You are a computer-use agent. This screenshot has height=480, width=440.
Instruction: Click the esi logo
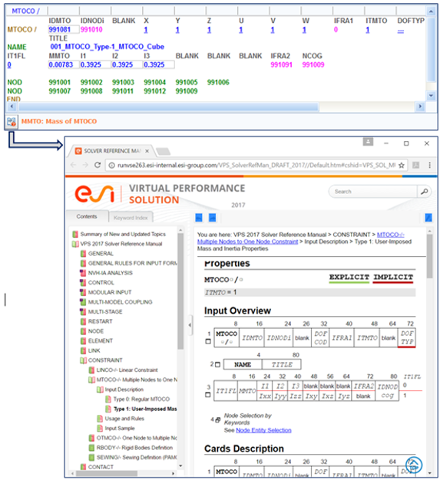(x=94, y=194)
